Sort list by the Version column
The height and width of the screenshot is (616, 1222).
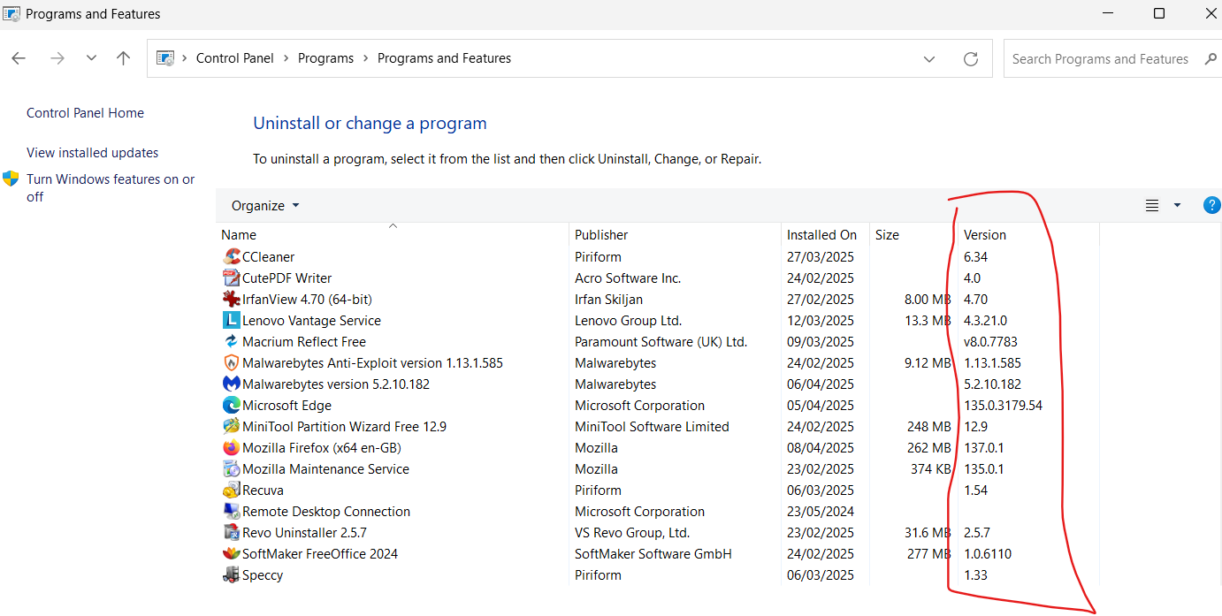(x=985, y=235)
